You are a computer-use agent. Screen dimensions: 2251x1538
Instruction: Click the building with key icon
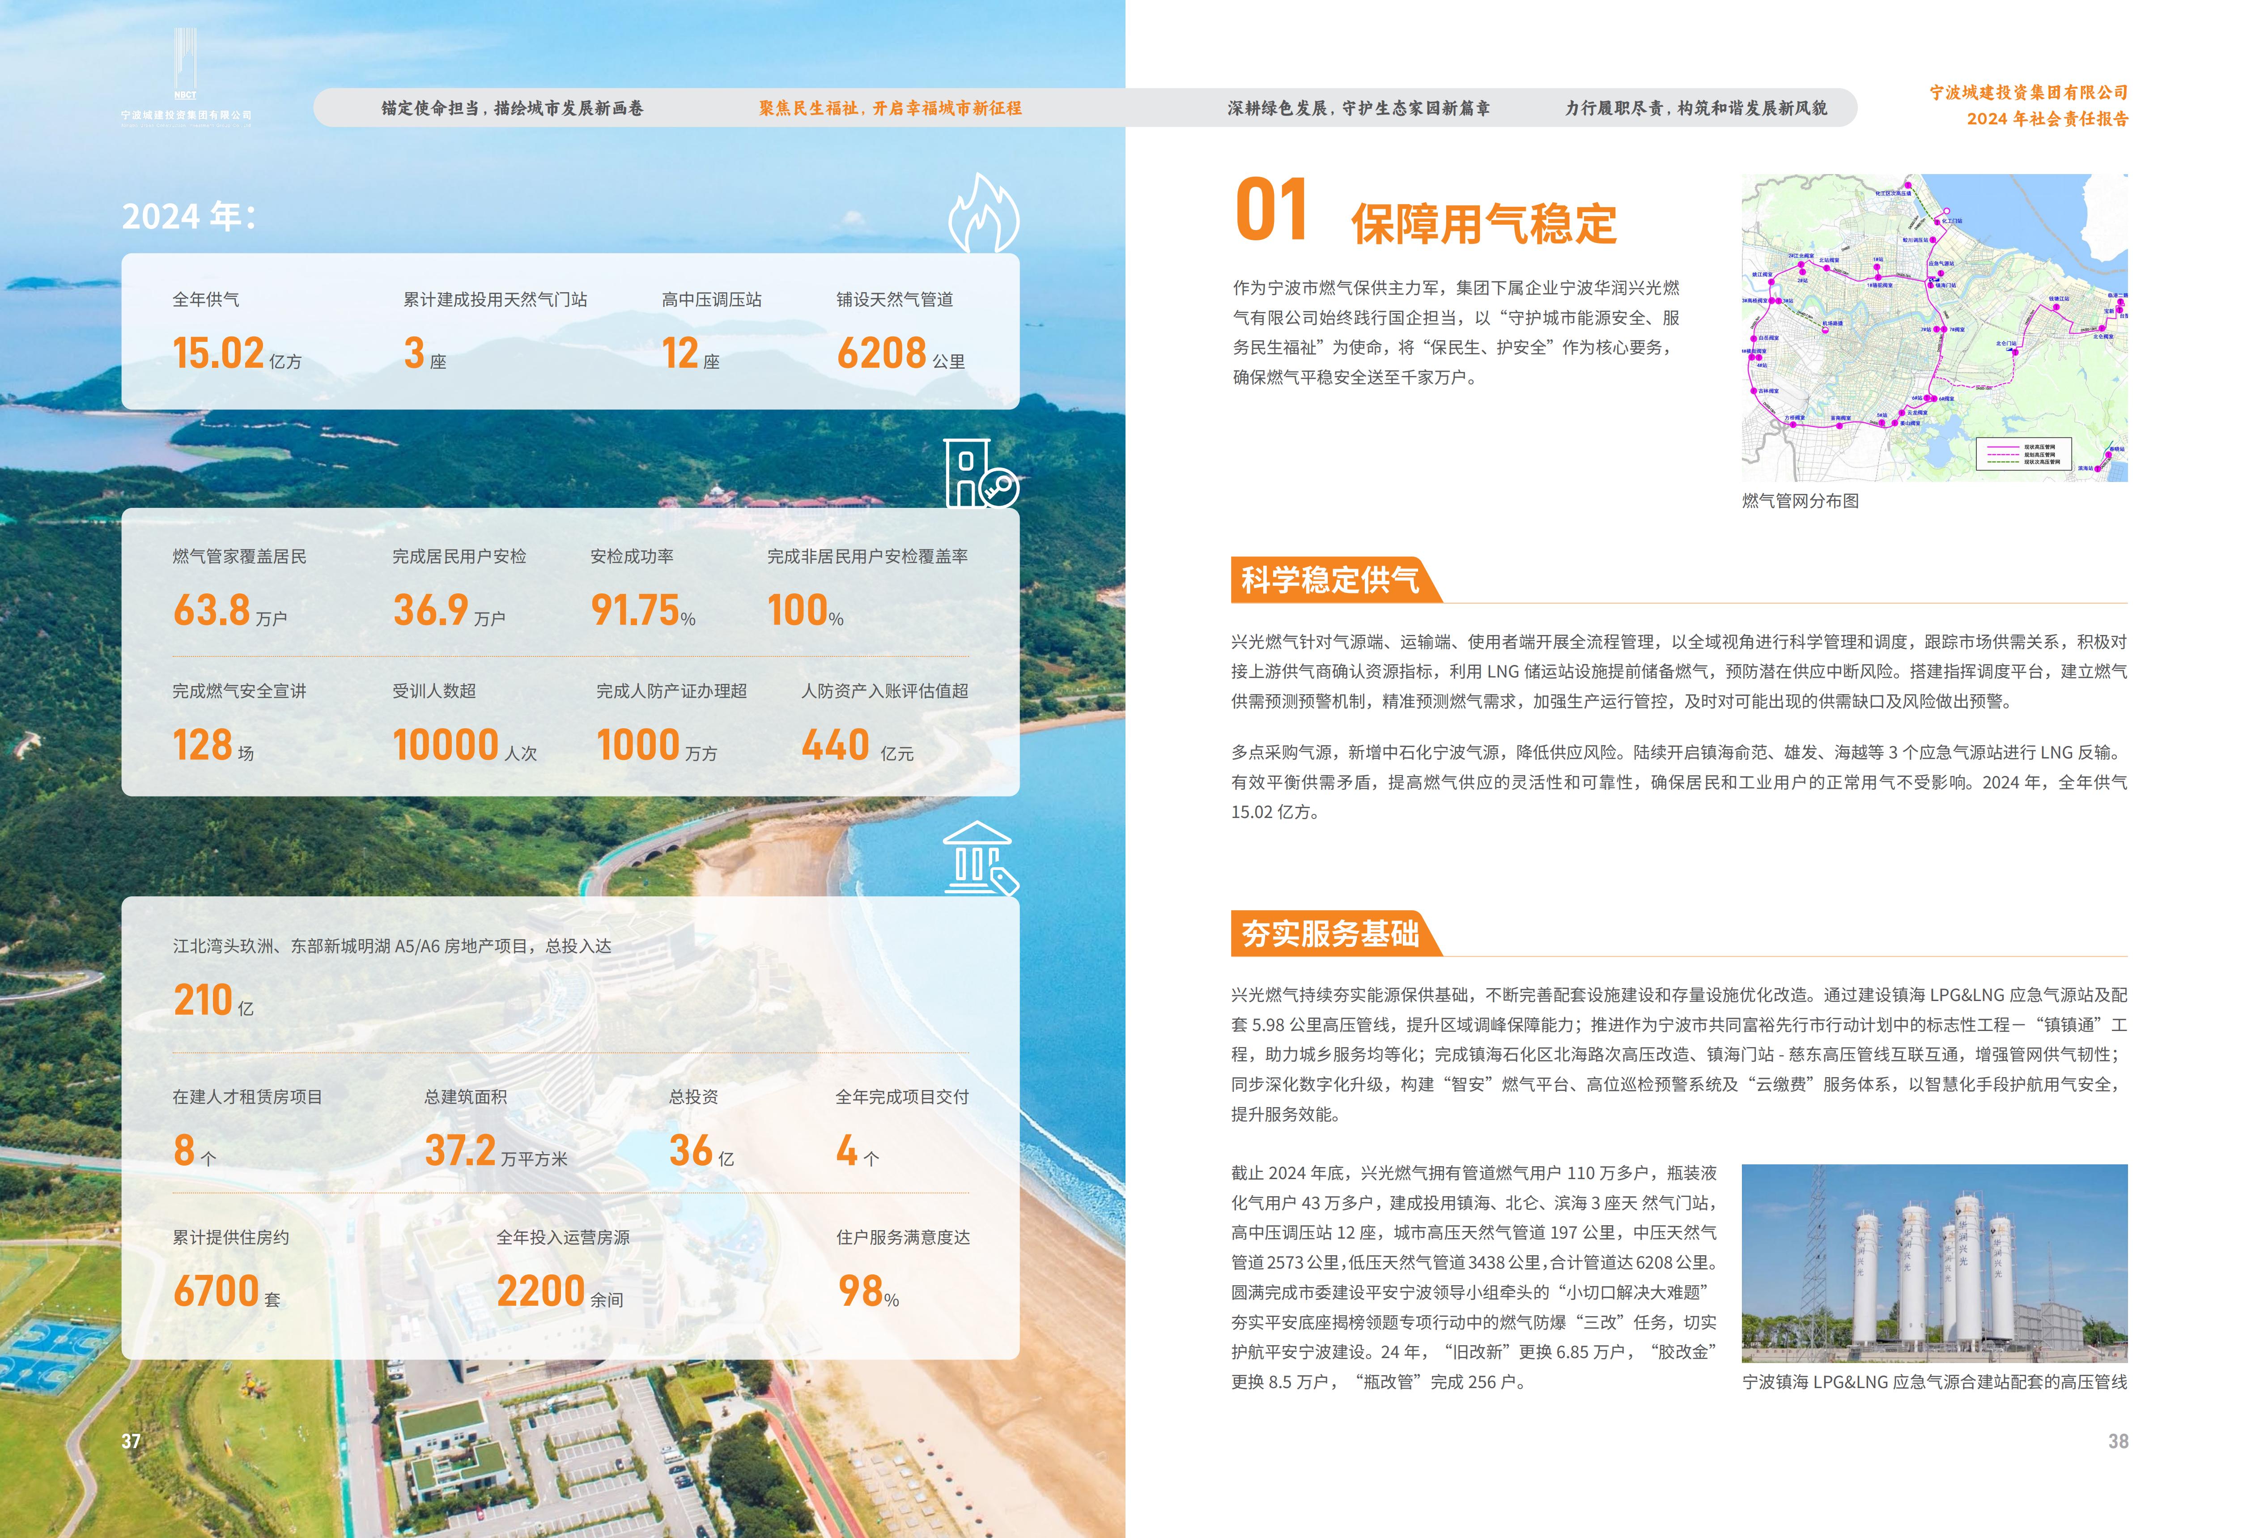980,474
